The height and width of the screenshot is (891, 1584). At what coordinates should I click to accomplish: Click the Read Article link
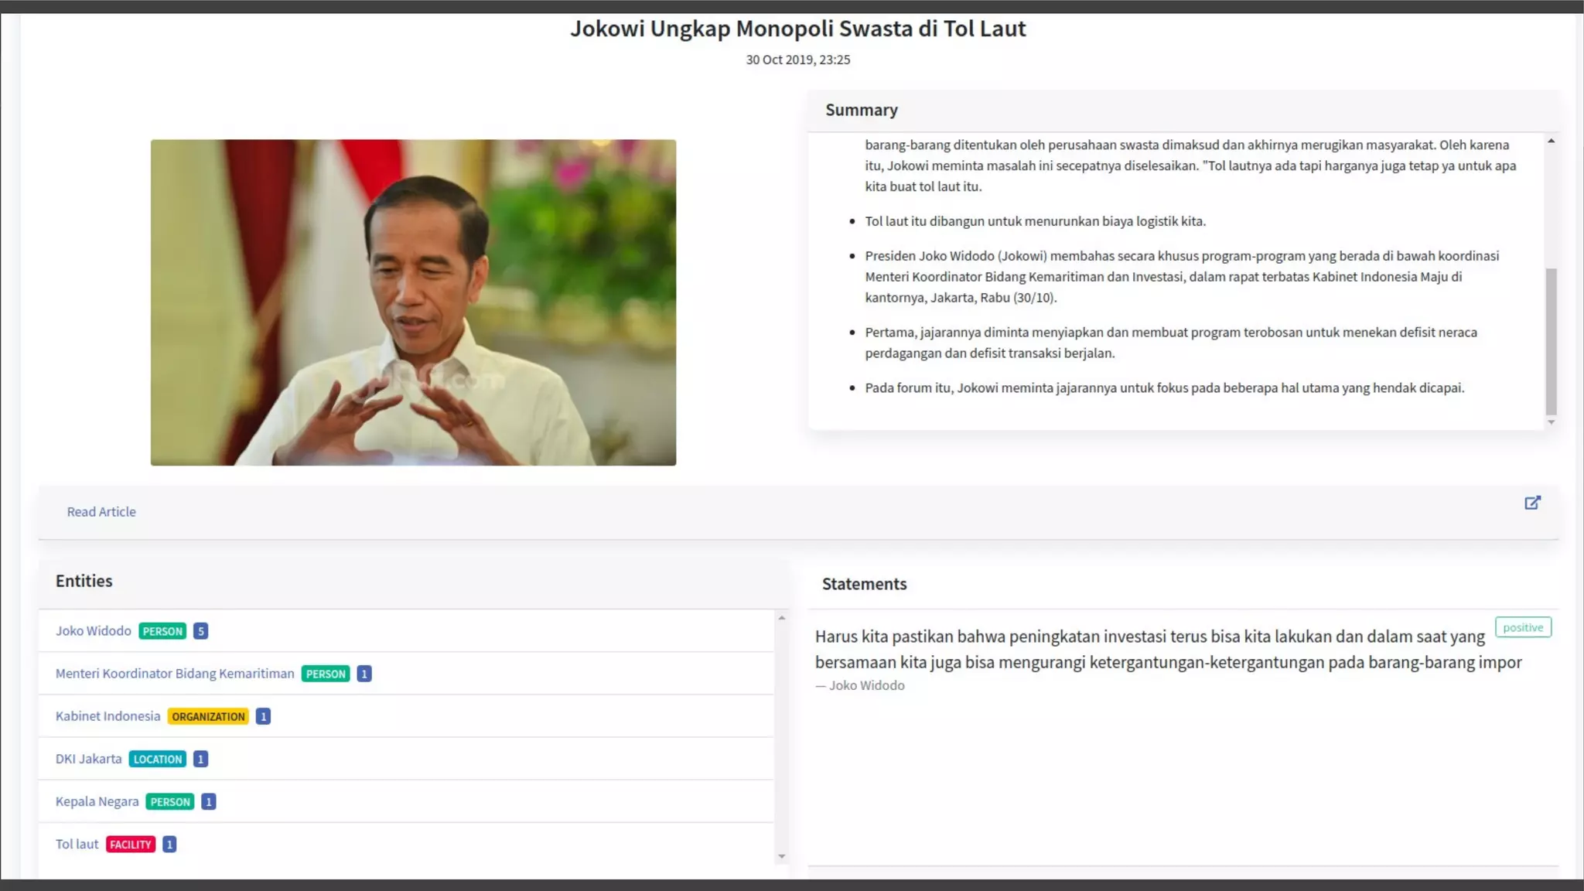[101, 512]
